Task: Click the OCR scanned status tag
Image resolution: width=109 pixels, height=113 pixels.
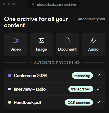Action: click(x=79, y=102)
